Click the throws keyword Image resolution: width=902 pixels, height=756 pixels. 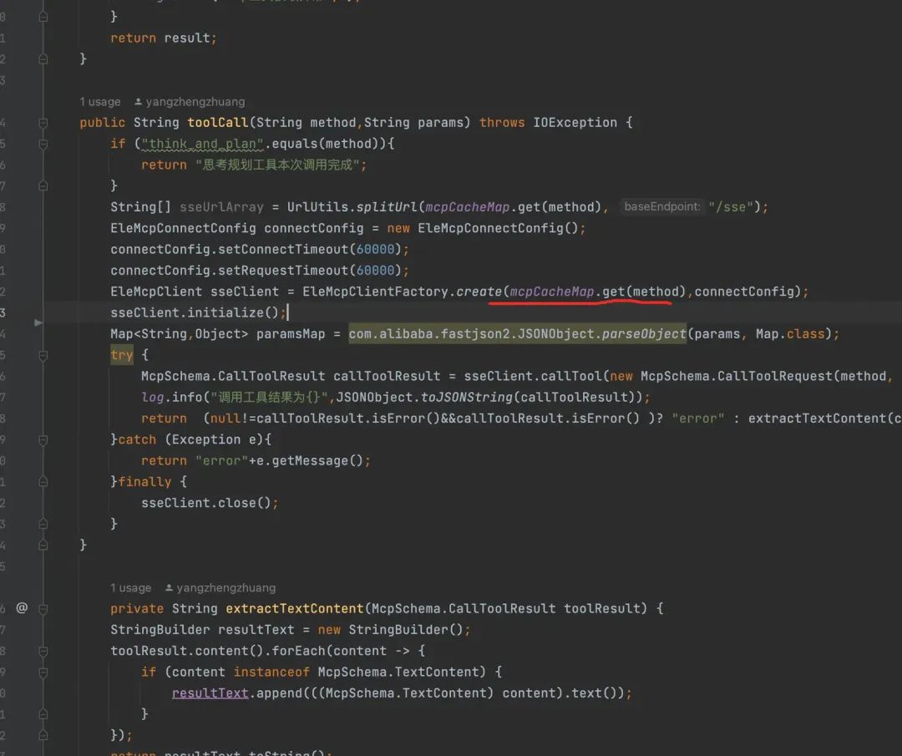click(x=502, y=123)
